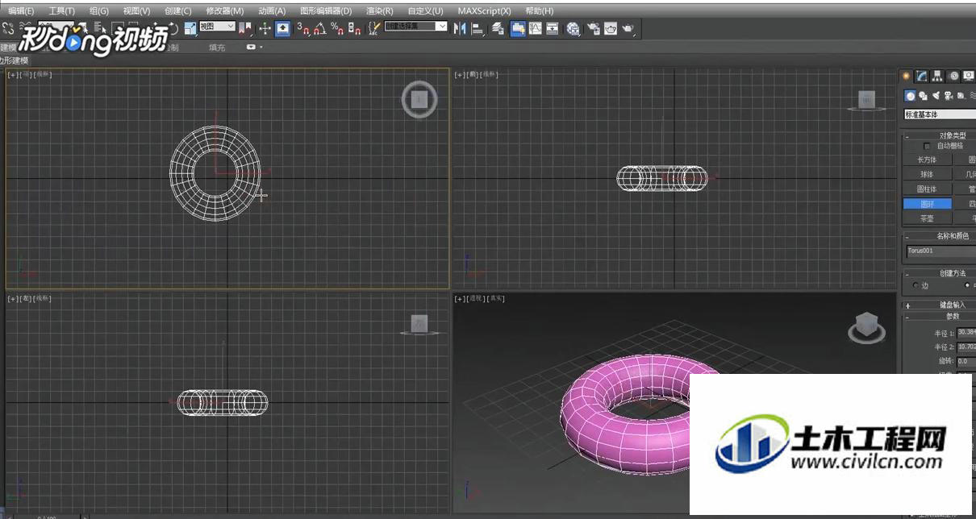The width and height of the screenshot is (976, 519).
Task: Click the Mirror tool icon
Action: coord(460,28)
